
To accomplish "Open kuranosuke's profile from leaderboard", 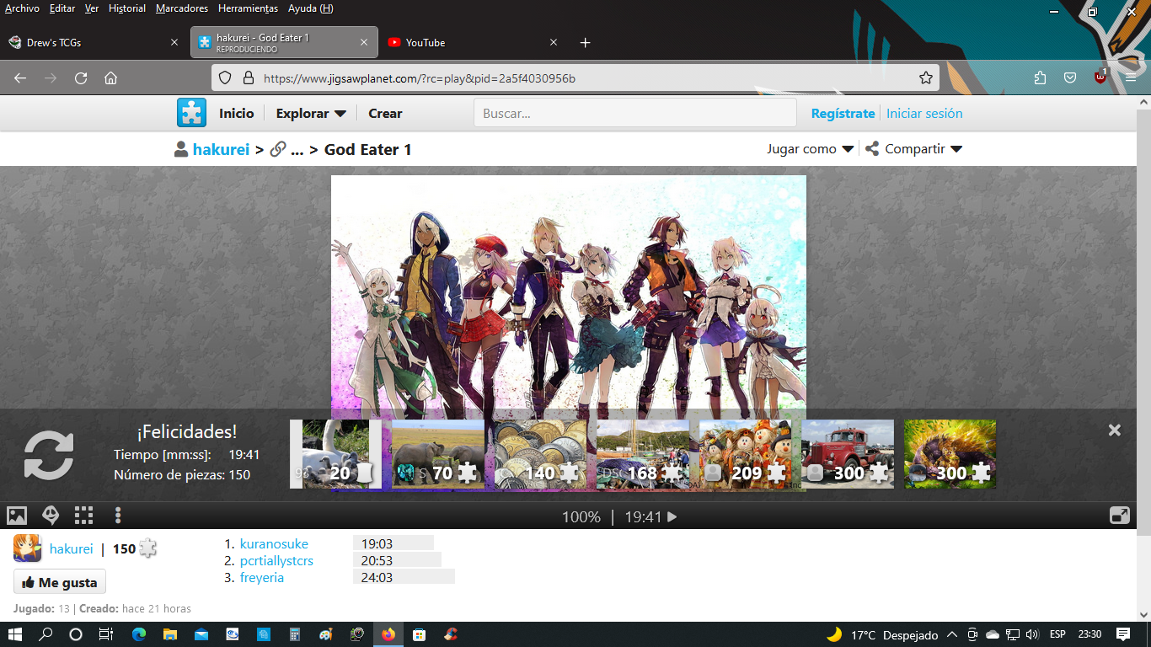I will 274,544.
